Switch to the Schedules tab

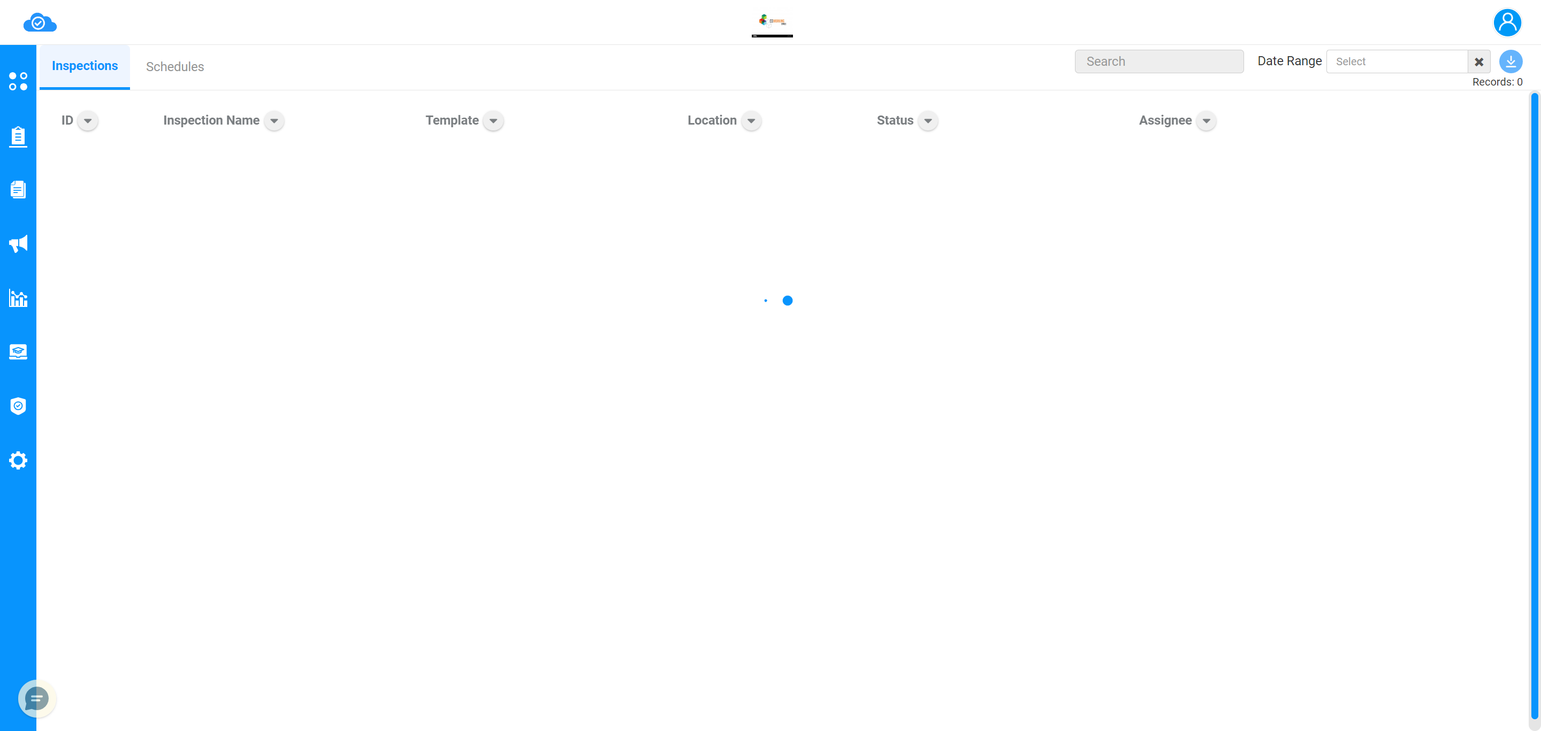(x=175, y=66)
